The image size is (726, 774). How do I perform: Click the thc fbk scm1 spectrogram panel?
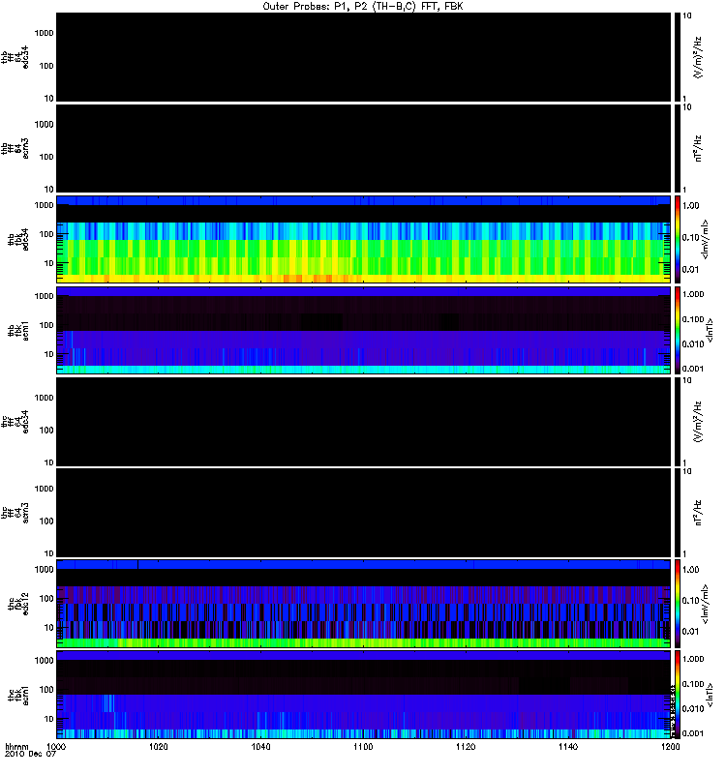coord(363,695)
